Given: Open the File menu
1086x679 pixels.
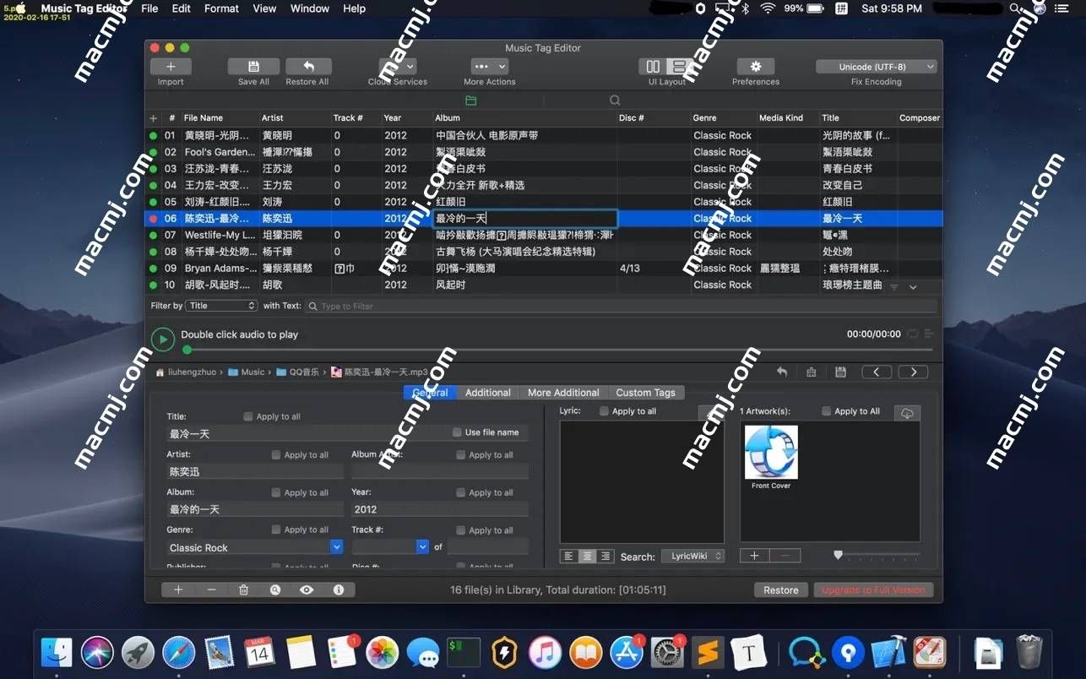Looking at the screenshot, I should (149, 8).
